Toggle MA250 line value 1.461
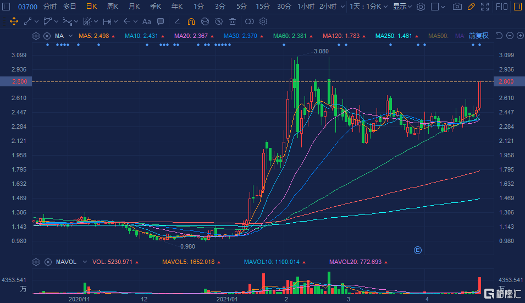Image resolution: width=525 pixels, height=303 pixels. tap(397, 36)
